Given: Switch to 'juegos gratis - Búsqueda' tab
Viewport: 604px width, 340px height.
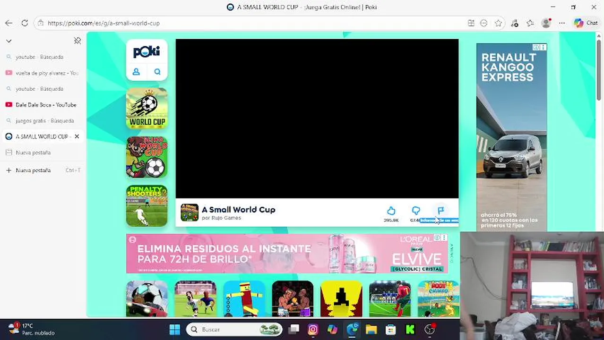Looking at the screenshot, I should tap(43, 120).
